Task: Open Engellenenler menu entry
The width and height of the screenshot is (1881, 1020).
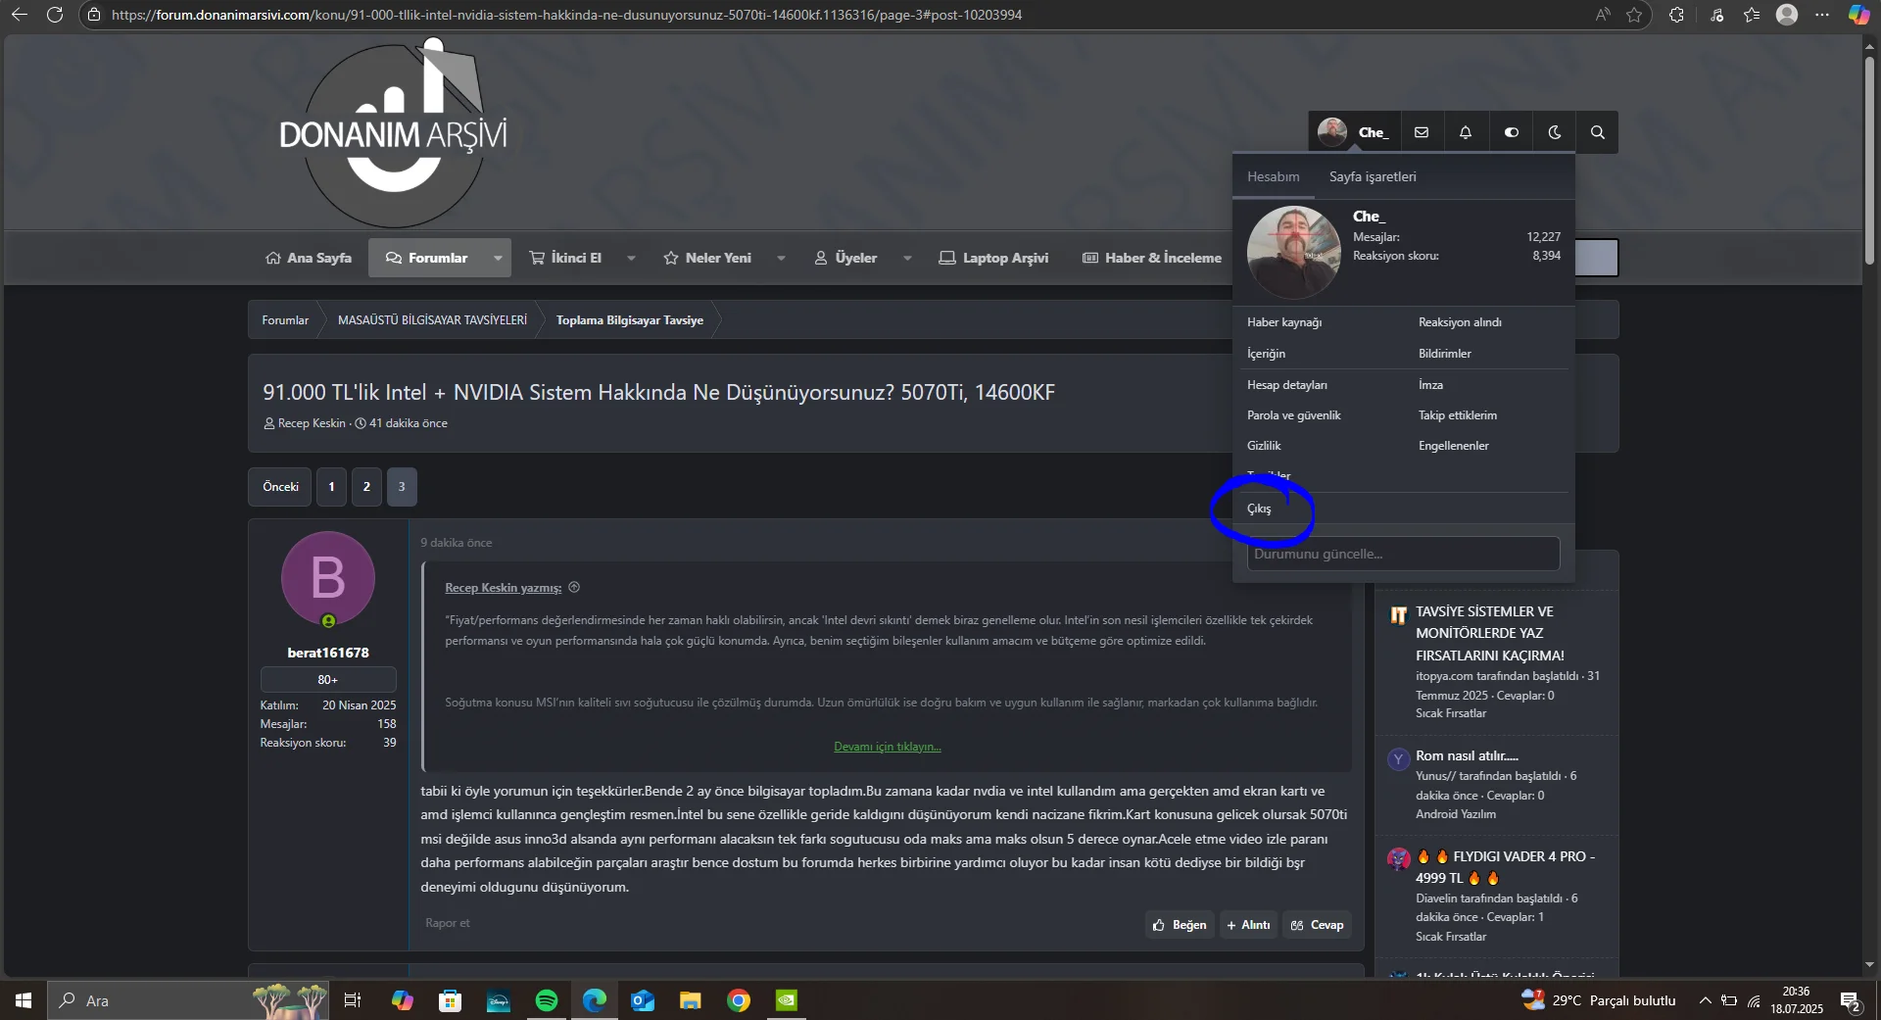Action: [x=1454, y=446]
